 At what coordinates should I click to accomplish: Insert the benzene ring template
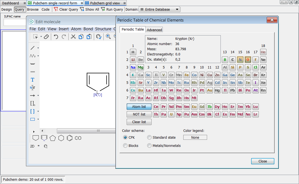(x=70, y=138)
